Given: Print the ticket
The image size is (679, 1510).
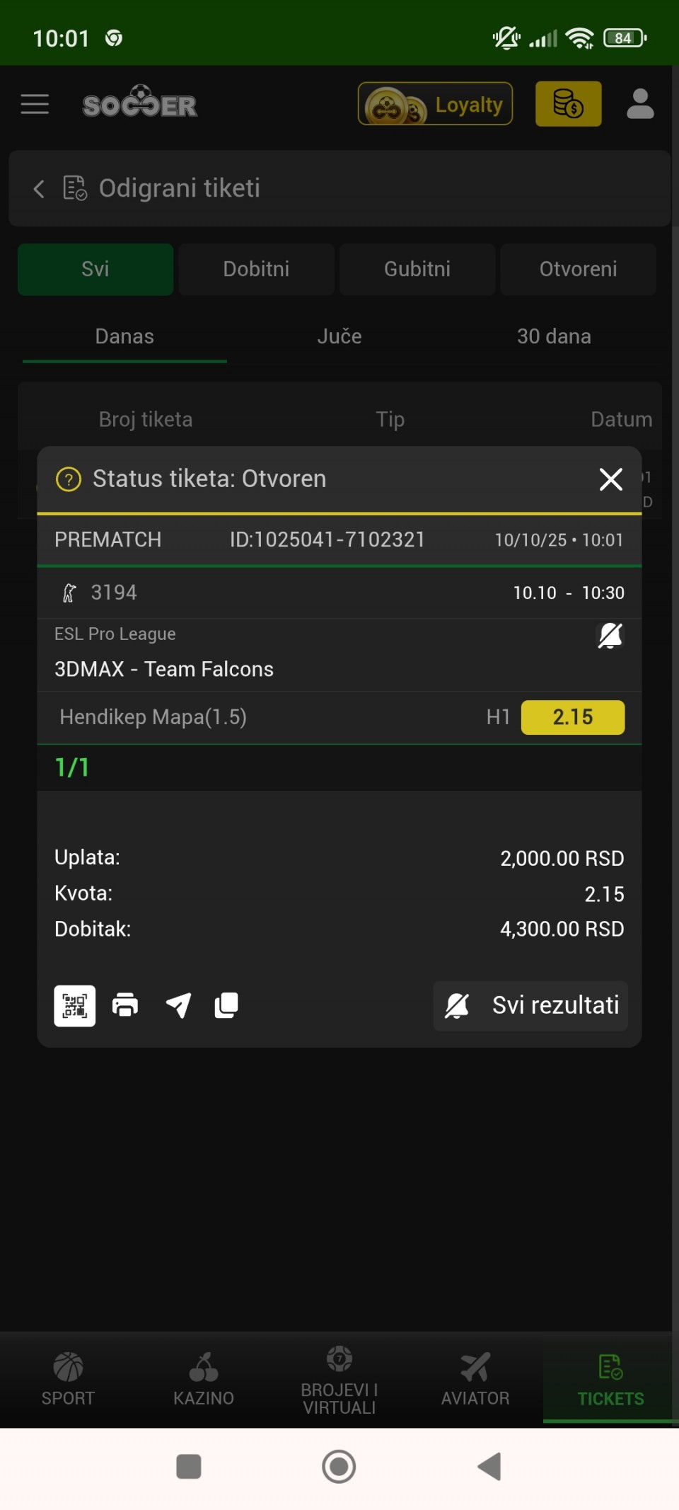Looking at the screenshot, I should tap(125, 1005).
